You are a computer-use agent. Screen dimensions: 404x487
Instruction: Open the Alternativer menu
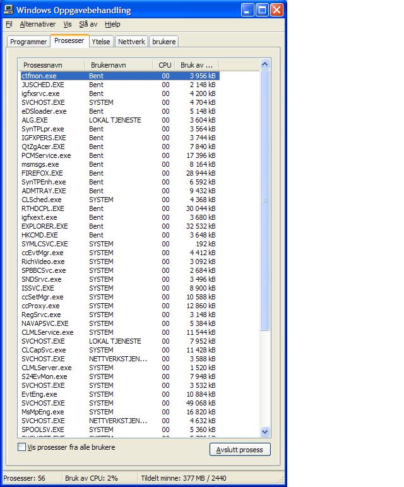click(x=37, y=24)
